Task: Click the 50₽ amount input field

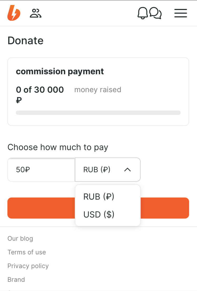Action: pos(41,170)
